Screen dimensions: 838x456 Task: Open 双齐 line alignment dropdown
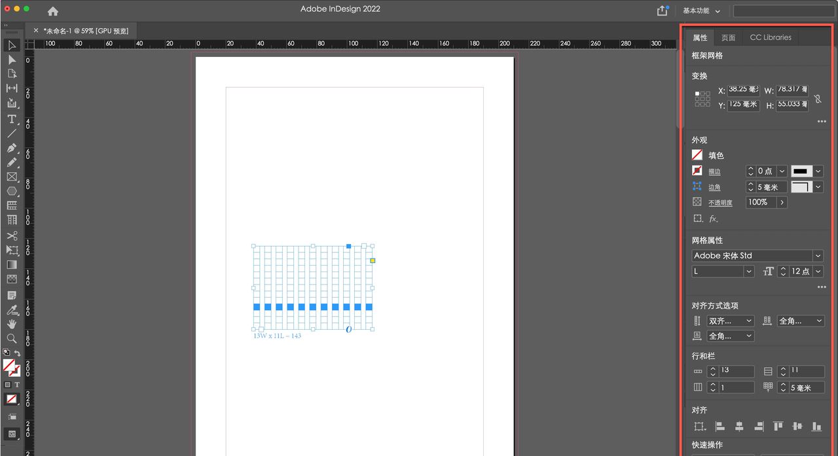point(730,321)
